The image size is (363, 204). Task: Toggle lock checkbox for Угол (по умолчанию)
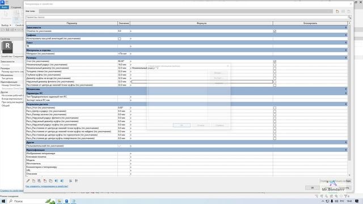(275, 61)
